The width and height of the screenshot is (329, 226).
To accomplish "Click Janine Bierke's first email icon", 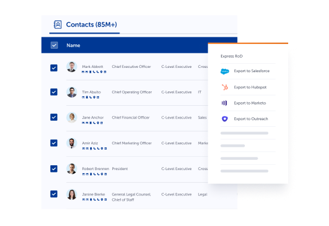I will [83, 200].
